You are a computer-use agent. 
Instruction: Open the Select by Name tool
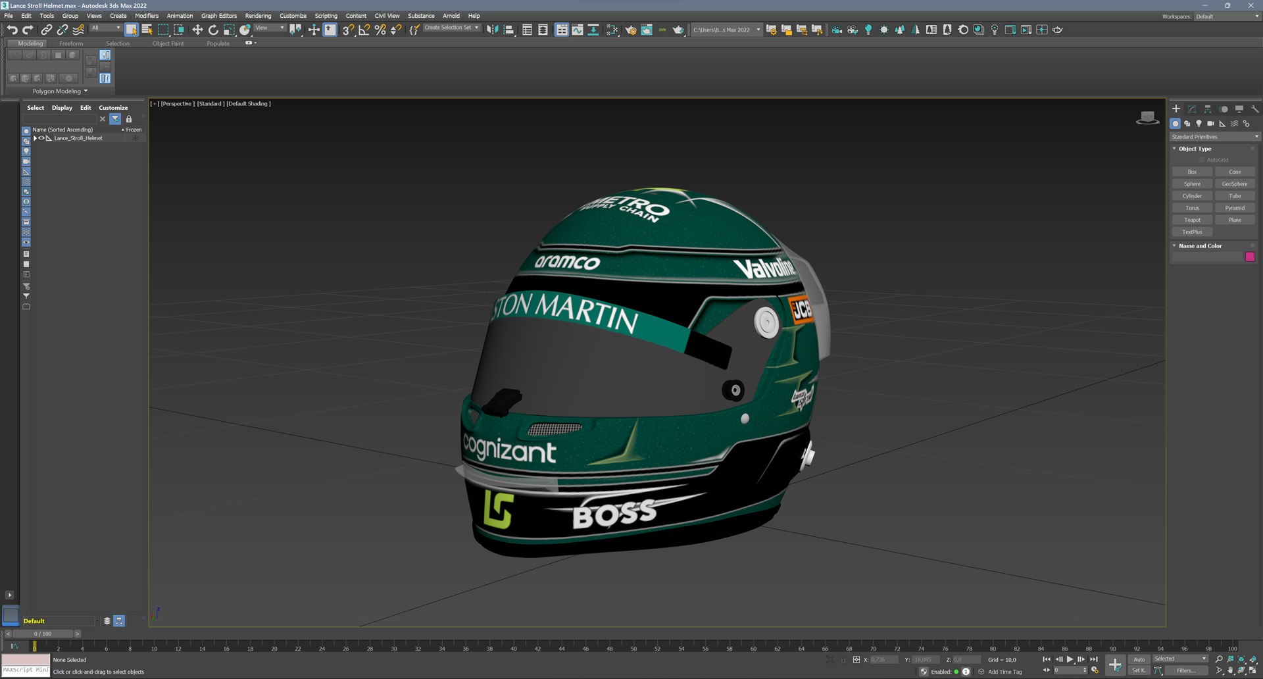click(147, 30)
